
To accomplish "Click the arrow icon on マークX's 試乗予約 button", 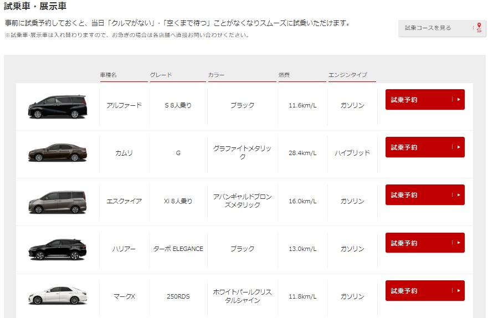I will click(x=459, y=291).
